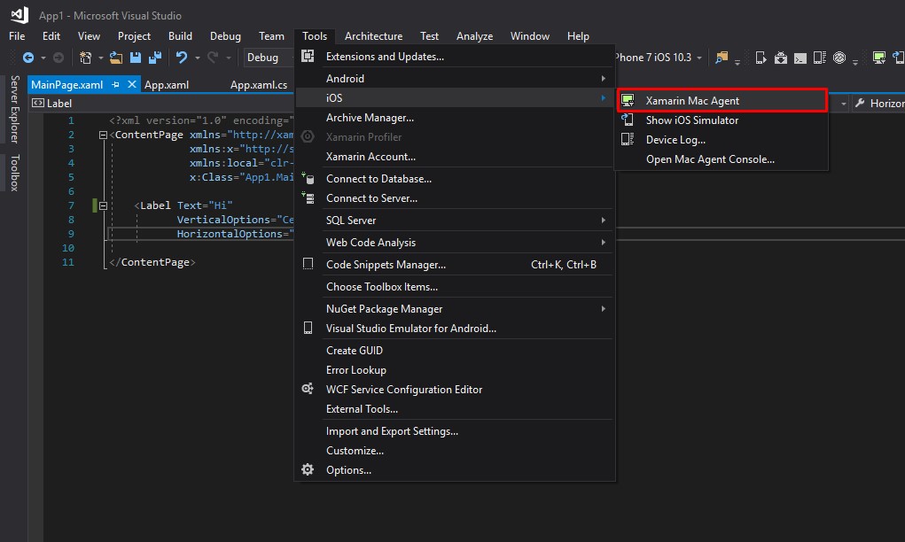The width and height of the screenshot is (905, 542).
Task: Click the Connect to Database icon
Action: coord(308,178)
